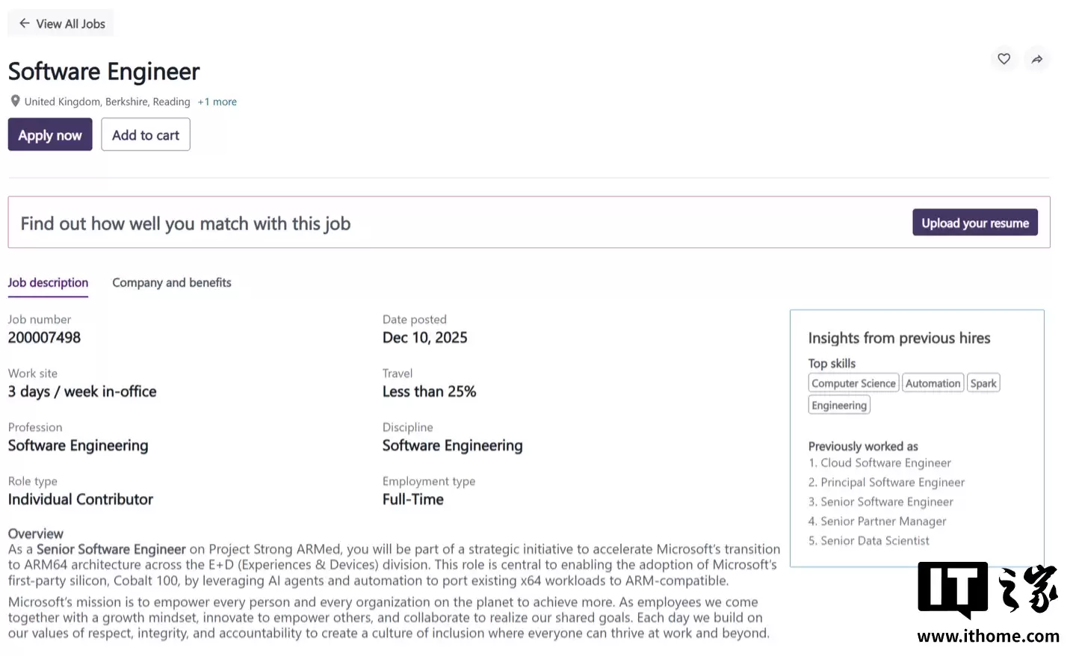The width and height of the screenshot is (1076, 656).
Task: Click the back arrow beside View All Jobs
Action: (24, 24)
